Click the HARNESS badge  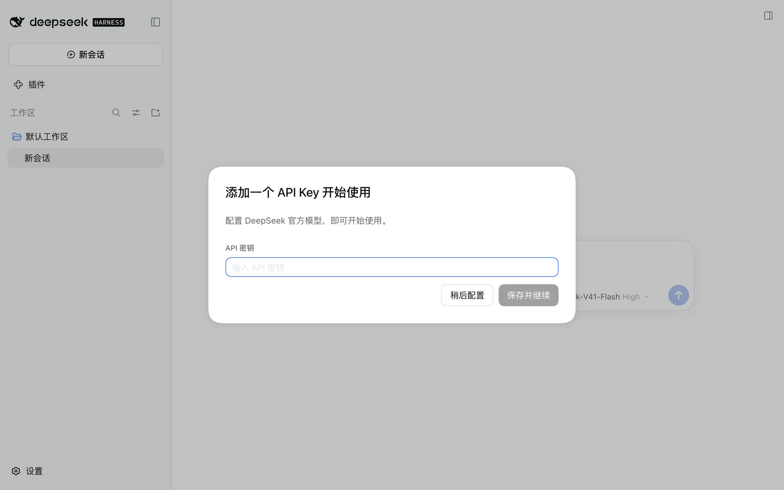point(109,22)
